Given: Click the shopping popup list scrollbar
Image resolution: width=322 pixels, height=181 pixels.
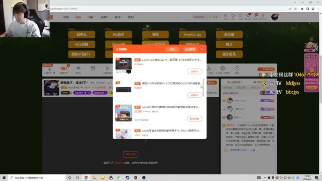Looking at the screenshot, I should [203, 87].
